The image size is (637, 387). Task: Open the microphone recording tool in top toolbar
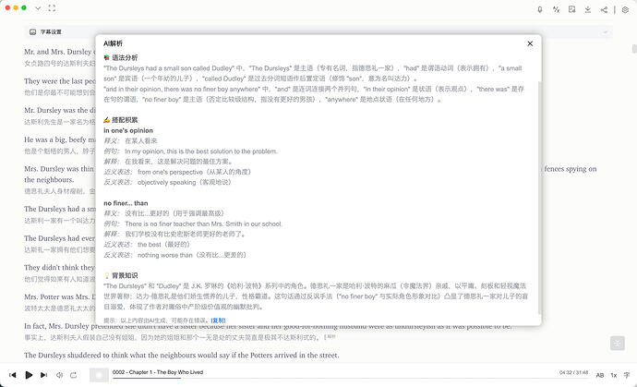coord(539,9)
